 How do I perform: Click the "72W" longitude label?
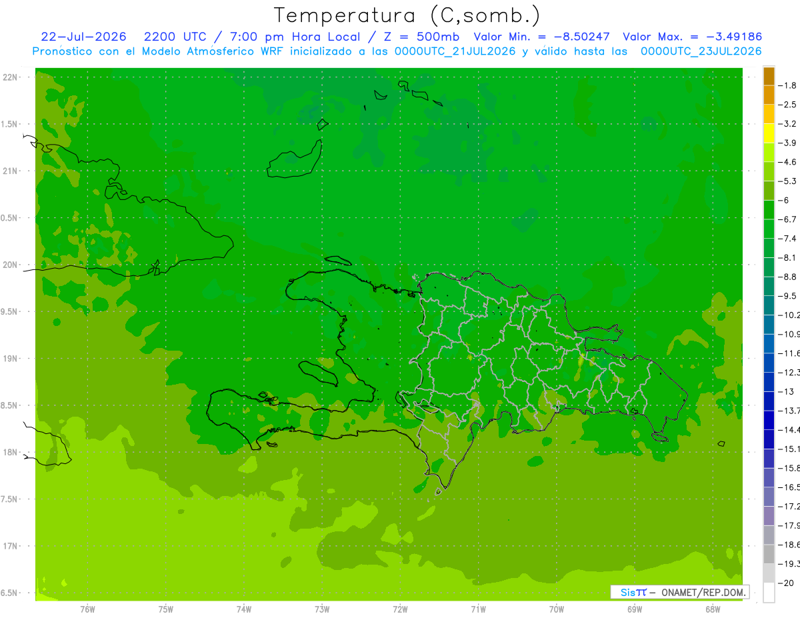400,609
